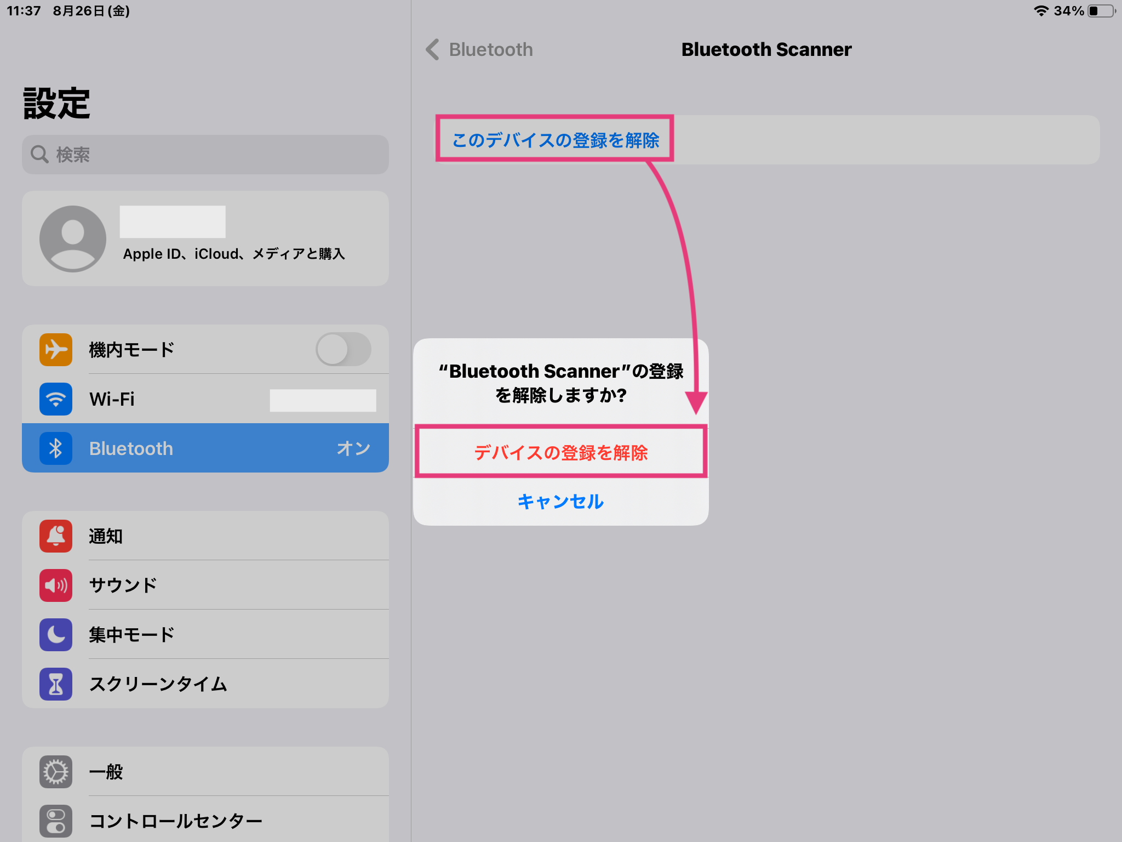Tap the red notification bell icon
Viewport: 1122px width, 842px height.
coord(56,536)
